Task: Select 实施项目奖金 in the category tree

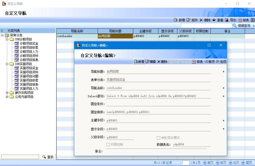Action: (29, 68)
